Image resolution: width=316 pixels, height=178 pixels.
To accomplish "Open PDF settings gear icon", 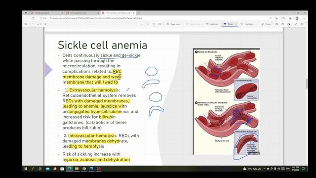I will [x=302, y=24].
